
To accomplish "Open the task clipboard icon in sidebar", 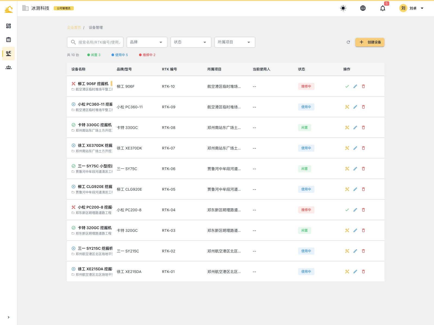I will click(8, 40).
